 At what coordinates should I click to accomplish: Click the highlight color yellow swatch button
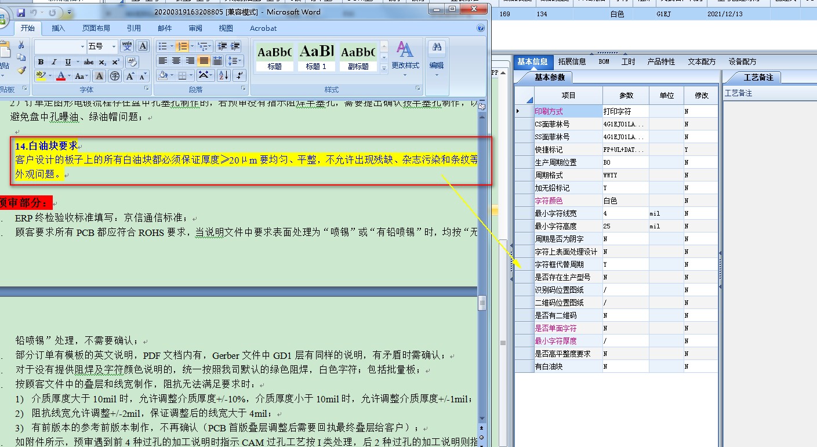41,76
